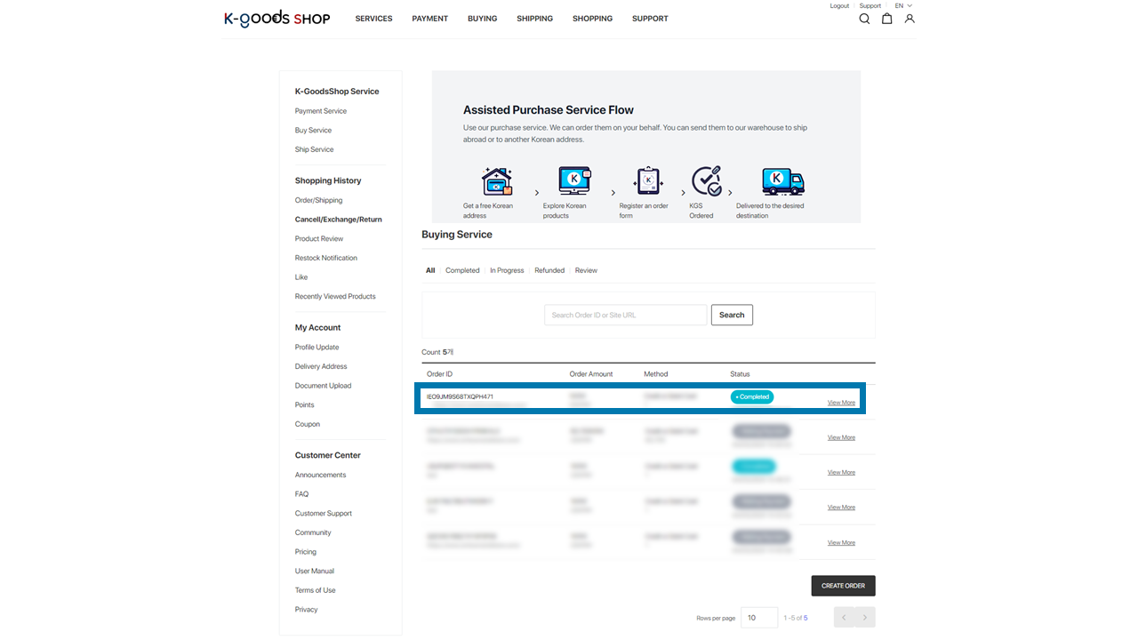Switch to the In Progress tab
This screenshot has width=1138, height=640.
[507, 270]
